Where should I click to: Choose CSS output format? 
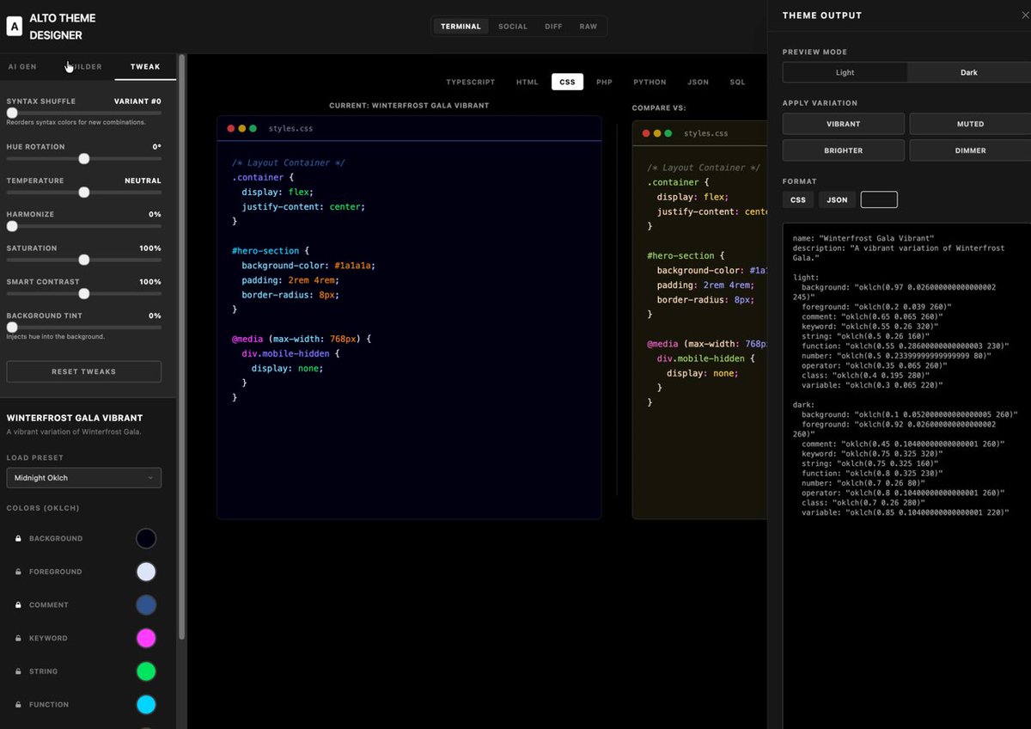coord(798,199)
